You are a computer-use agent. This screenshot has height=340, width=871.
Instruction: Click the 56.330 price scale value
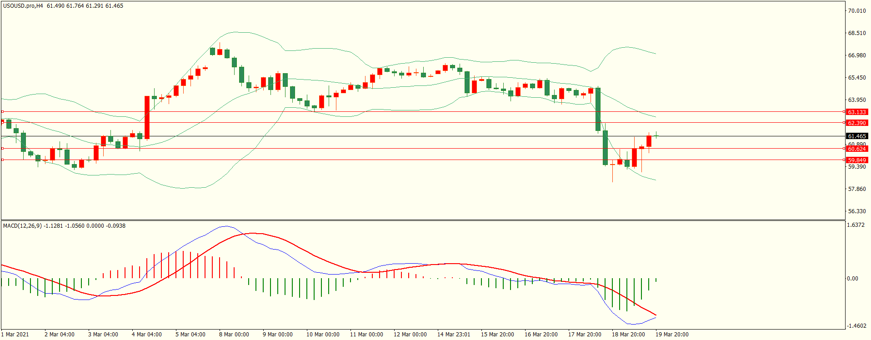(857, 211)
